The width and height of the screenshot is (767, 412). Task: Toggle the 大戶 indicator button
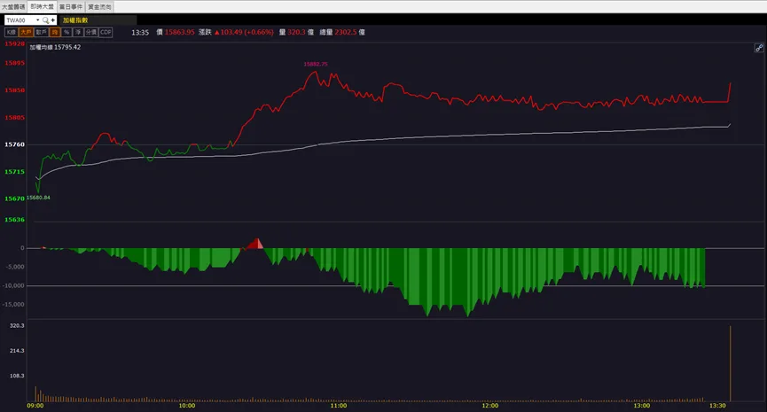pyautogui.click(x=26, y=32)
